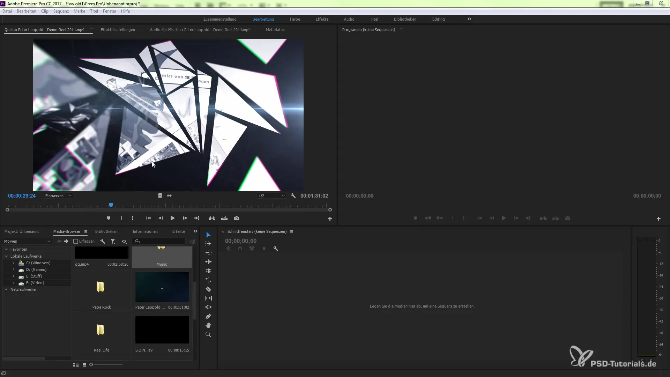Screen dimensions: 670x377
Task: Switch Media Browser to thumbnail view
Action: pos(84,364)
